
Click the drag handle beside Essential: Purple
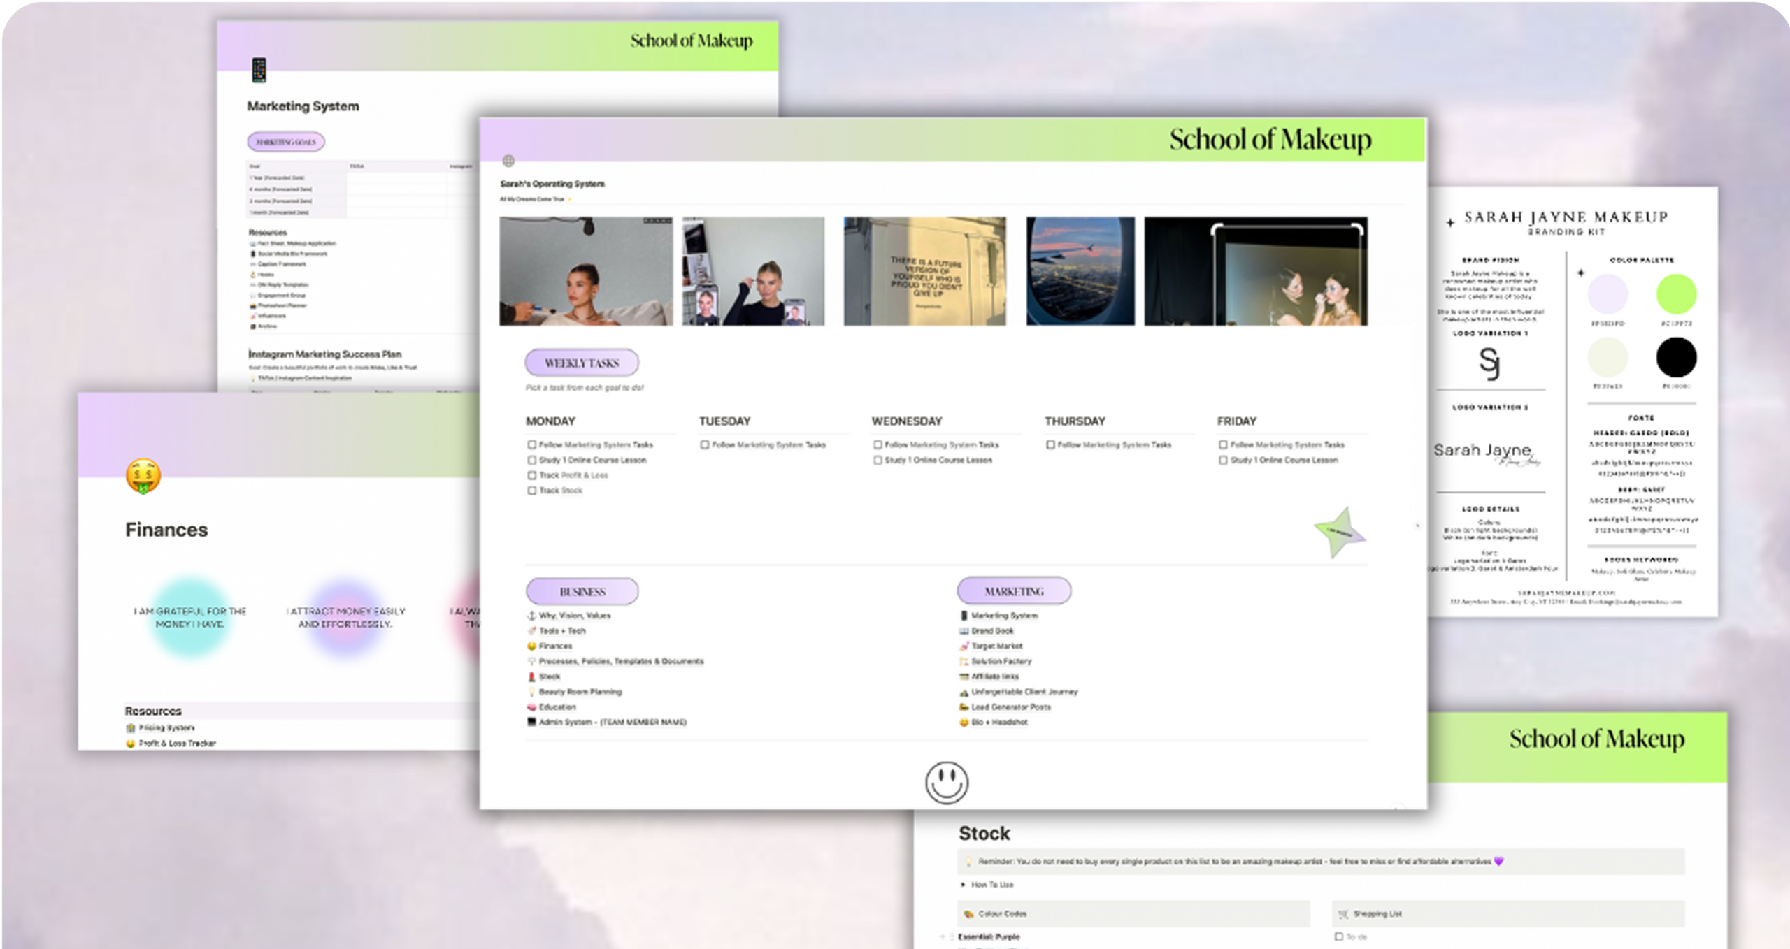(x=951, y=936)
